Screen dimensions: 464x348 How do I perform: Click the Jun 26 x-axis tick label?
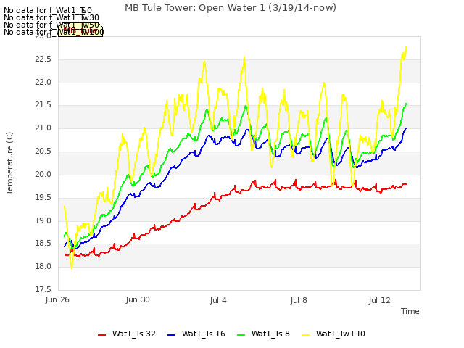57,299
